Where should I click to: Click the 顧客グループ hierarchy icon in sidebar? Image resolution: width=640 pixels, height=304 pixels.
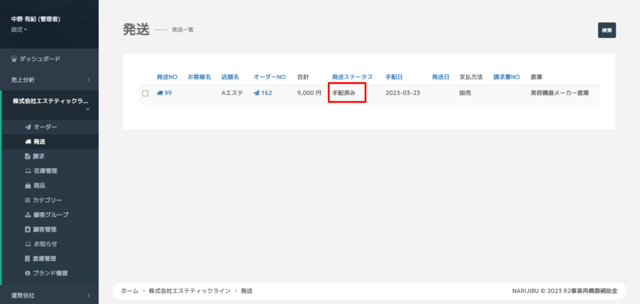(x=27, y=215)
